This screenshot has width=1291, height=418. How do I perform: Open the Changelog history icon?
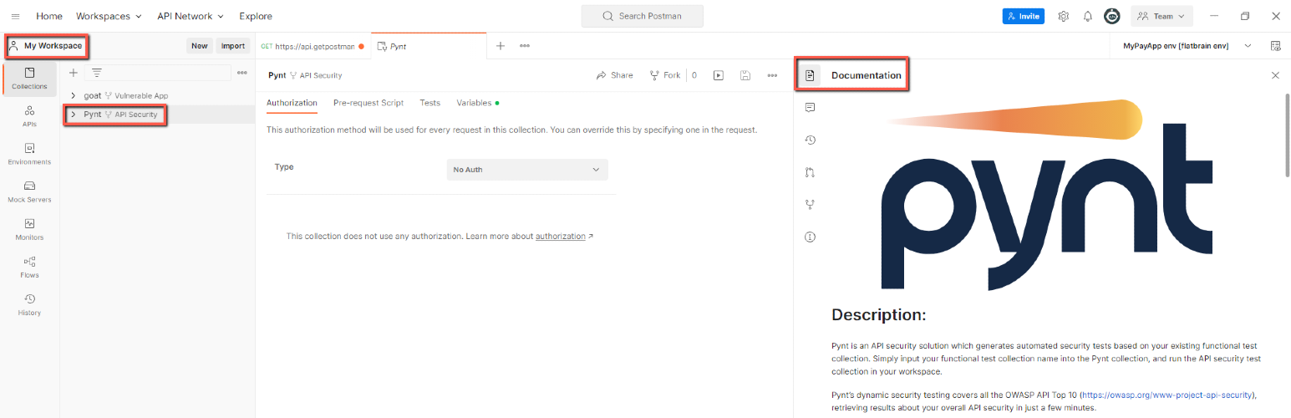(810, 140)
